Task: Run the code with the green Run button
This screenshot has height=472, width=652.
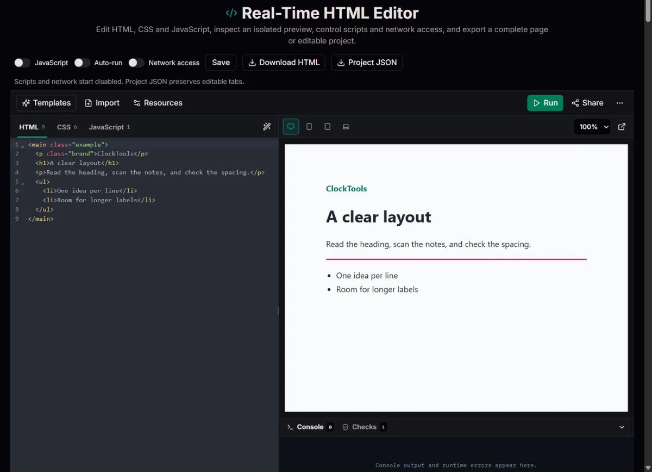Action: (545, 103)
